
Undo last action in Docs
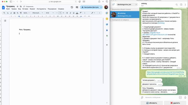(8, 13)
